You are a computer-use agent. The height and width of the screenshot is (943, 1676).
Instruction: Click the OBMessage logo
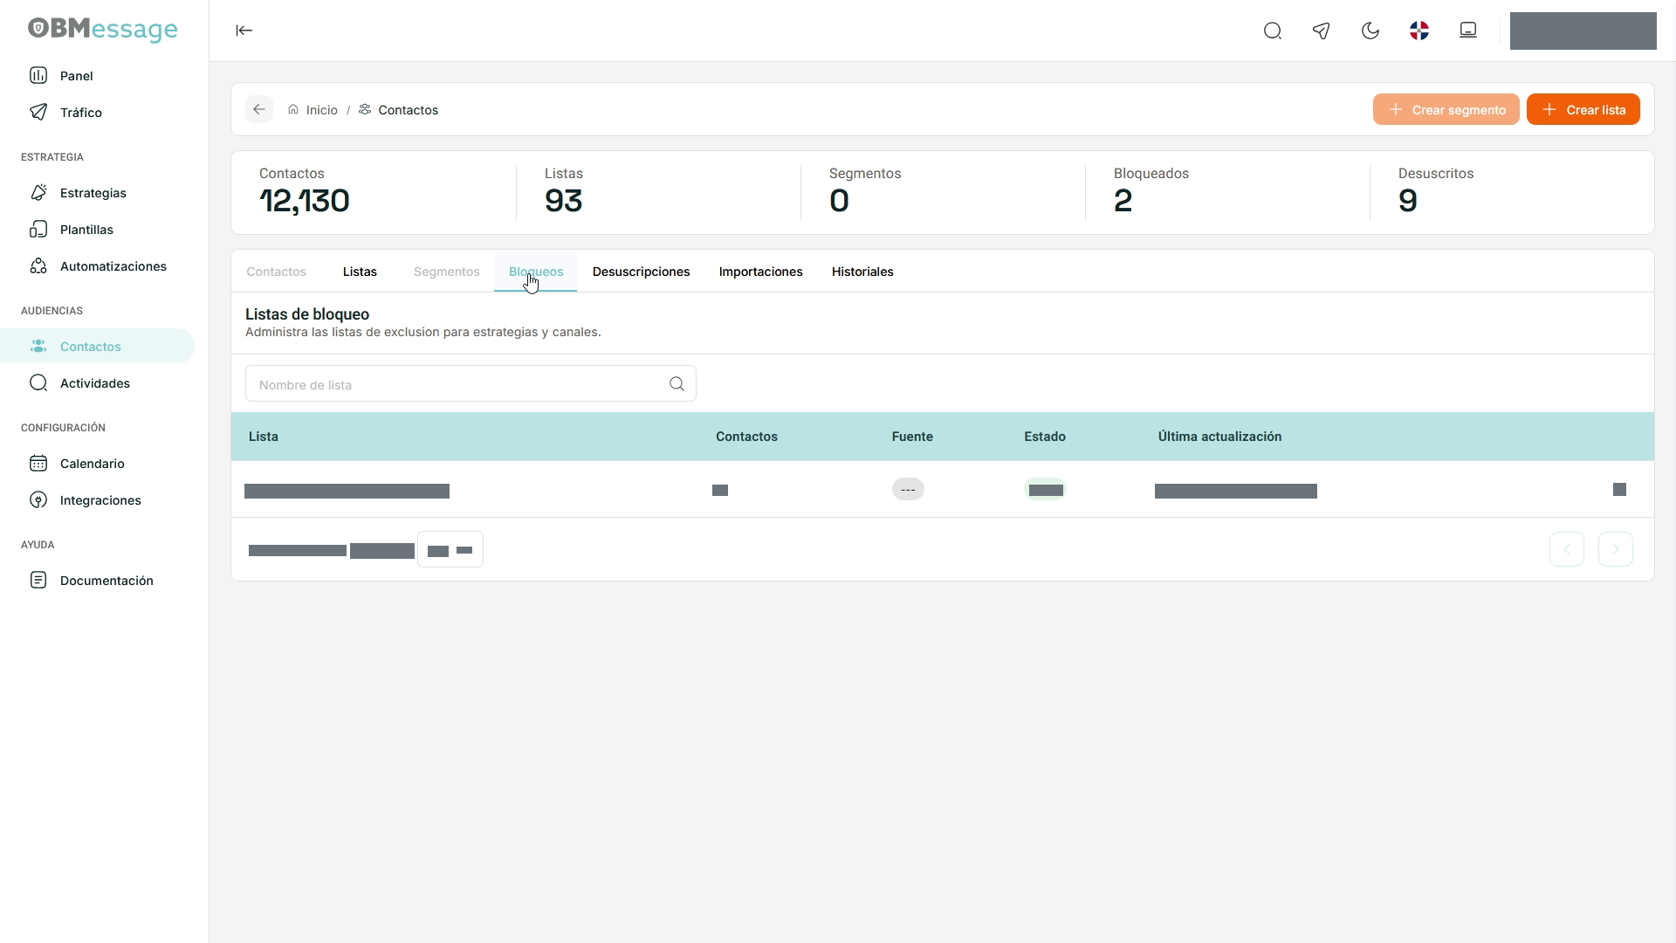click(103, 29)
